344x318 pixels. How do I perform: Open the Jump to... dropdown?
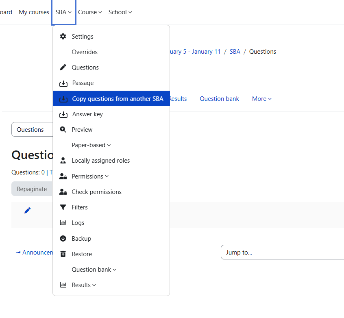(x=282, y=252)
